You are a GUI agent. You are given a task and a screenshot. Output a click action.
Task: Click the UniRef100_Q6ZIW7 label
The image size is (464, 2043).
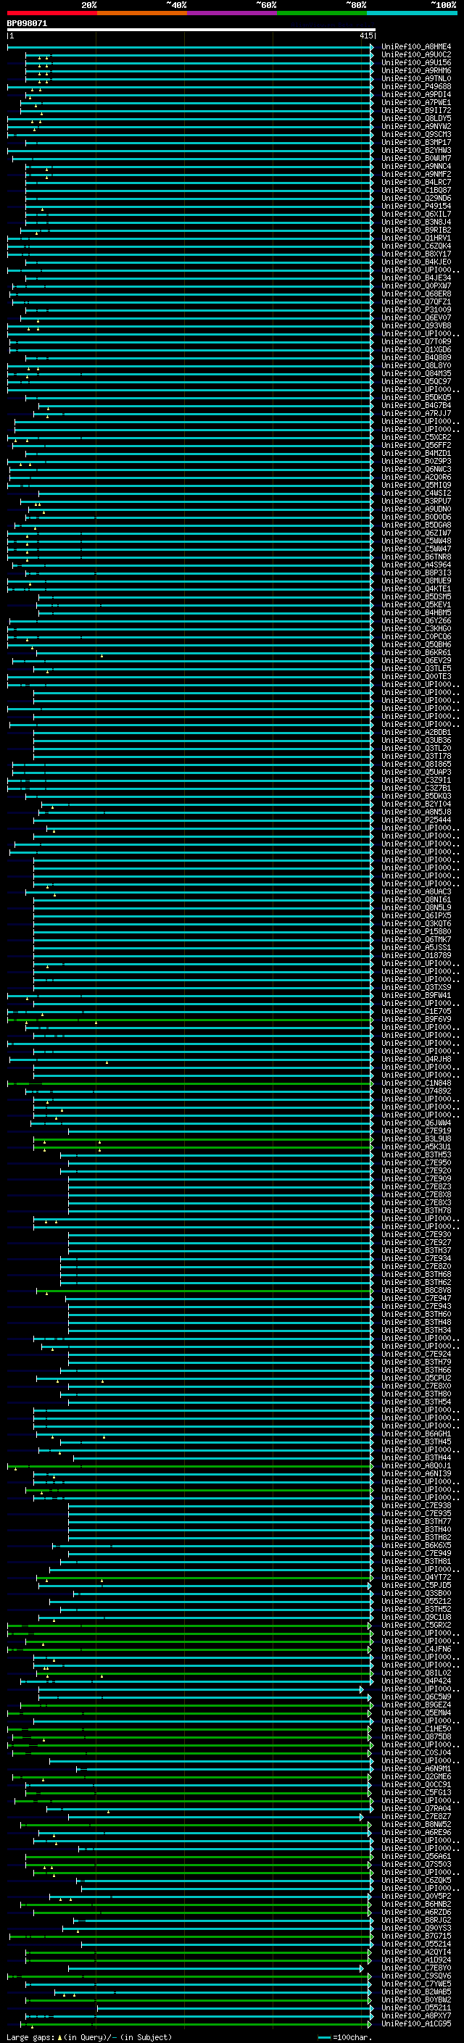pos(416,533)
